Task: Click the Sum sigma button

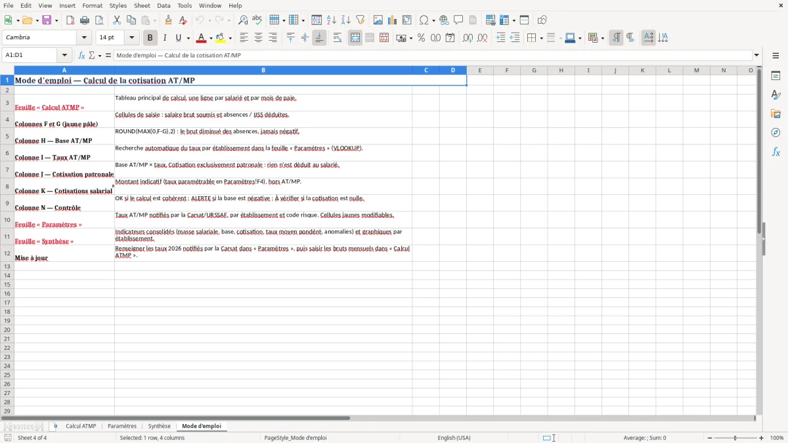Action: [92, 55]
